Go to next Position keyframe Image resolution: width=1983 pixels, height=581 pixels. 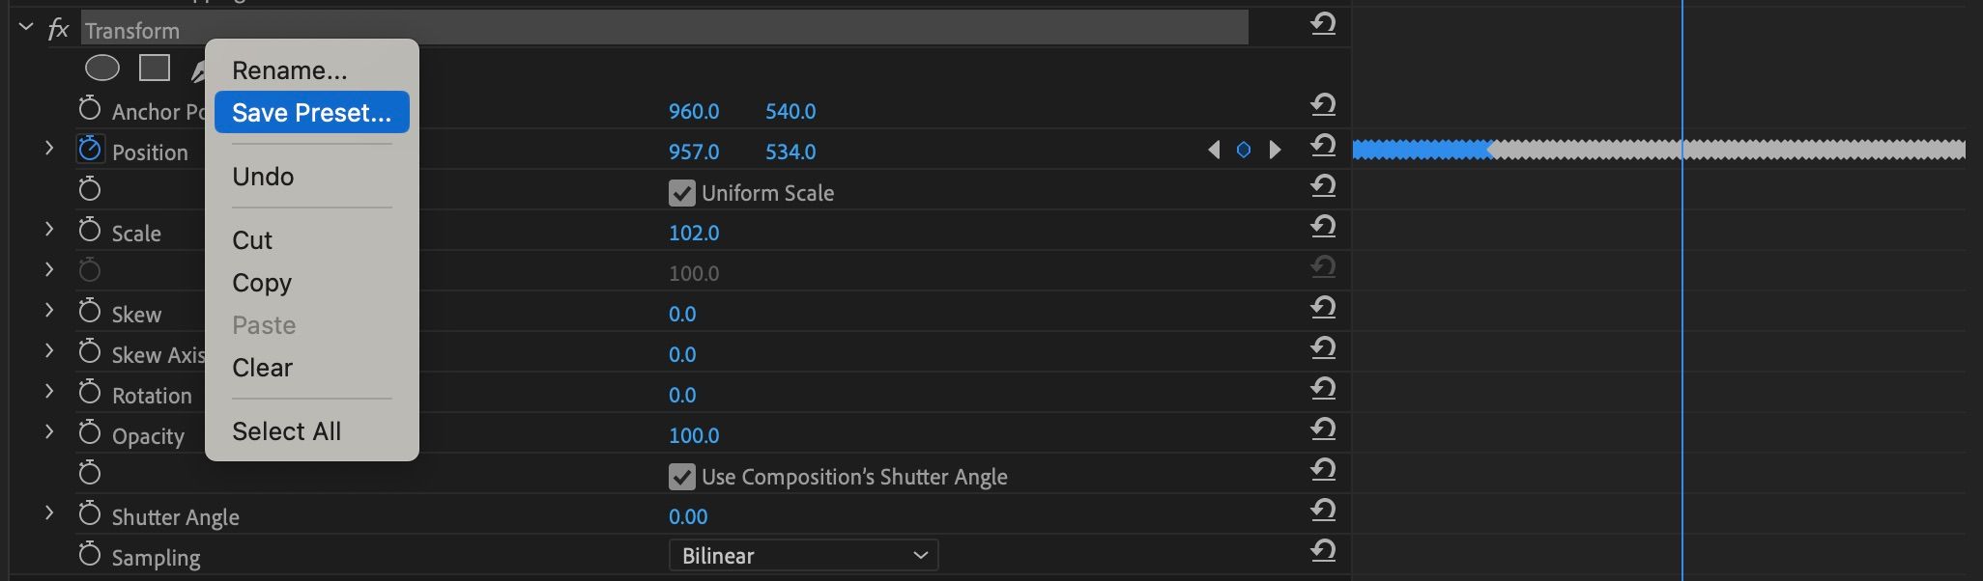1276,150
